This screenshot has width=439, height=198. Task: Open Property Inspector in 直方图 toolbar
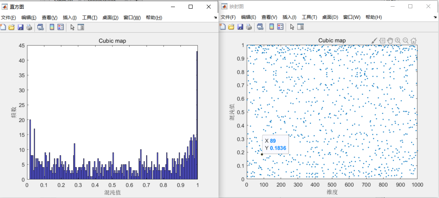point(81,27)
